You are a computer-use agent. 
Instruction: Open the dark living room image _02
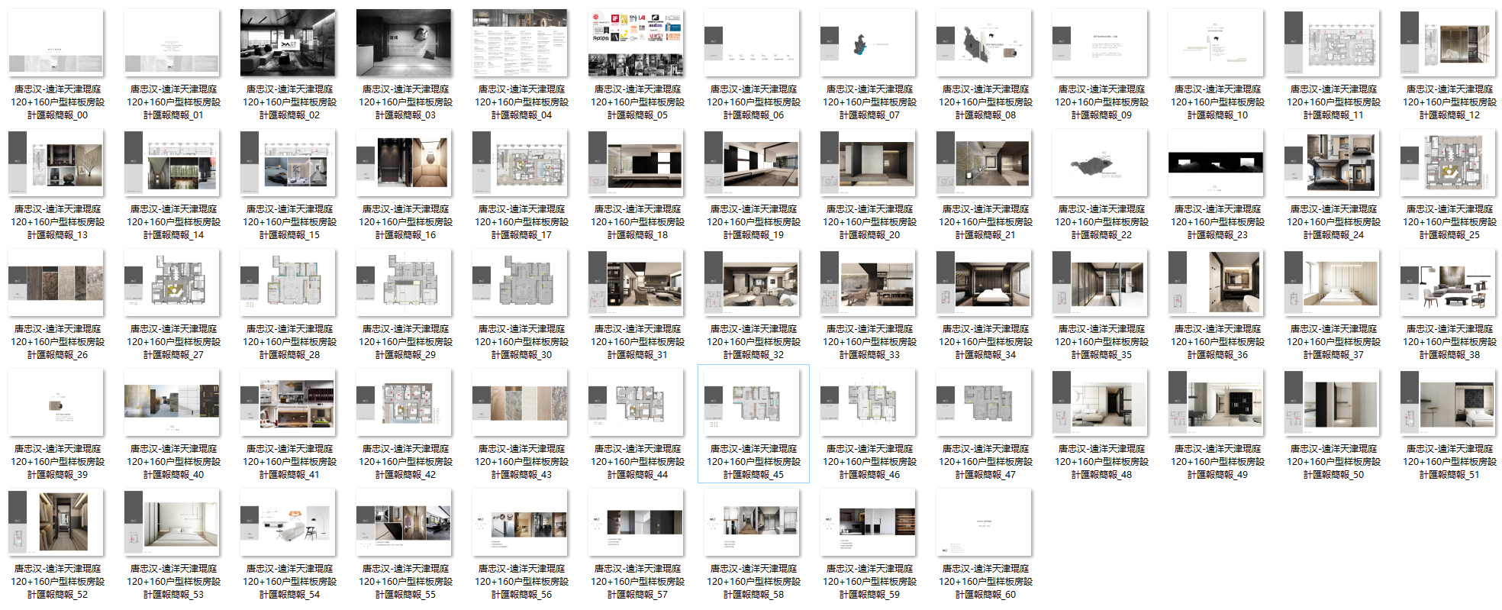[x=288, y=43]
